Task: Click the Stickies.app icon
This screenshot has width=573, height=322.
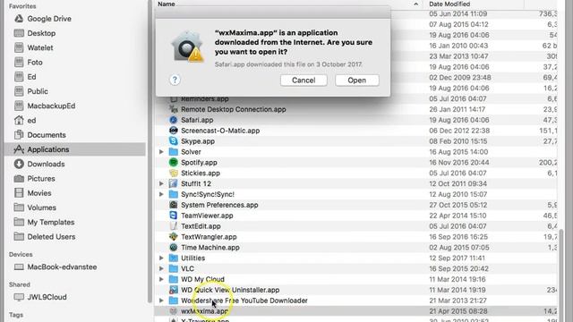Action: (x=173, y=173)
